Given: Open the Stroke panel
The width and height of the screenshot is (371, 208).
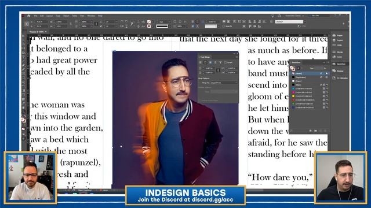Looking at the screenshot, I should [x=337, y=52].
